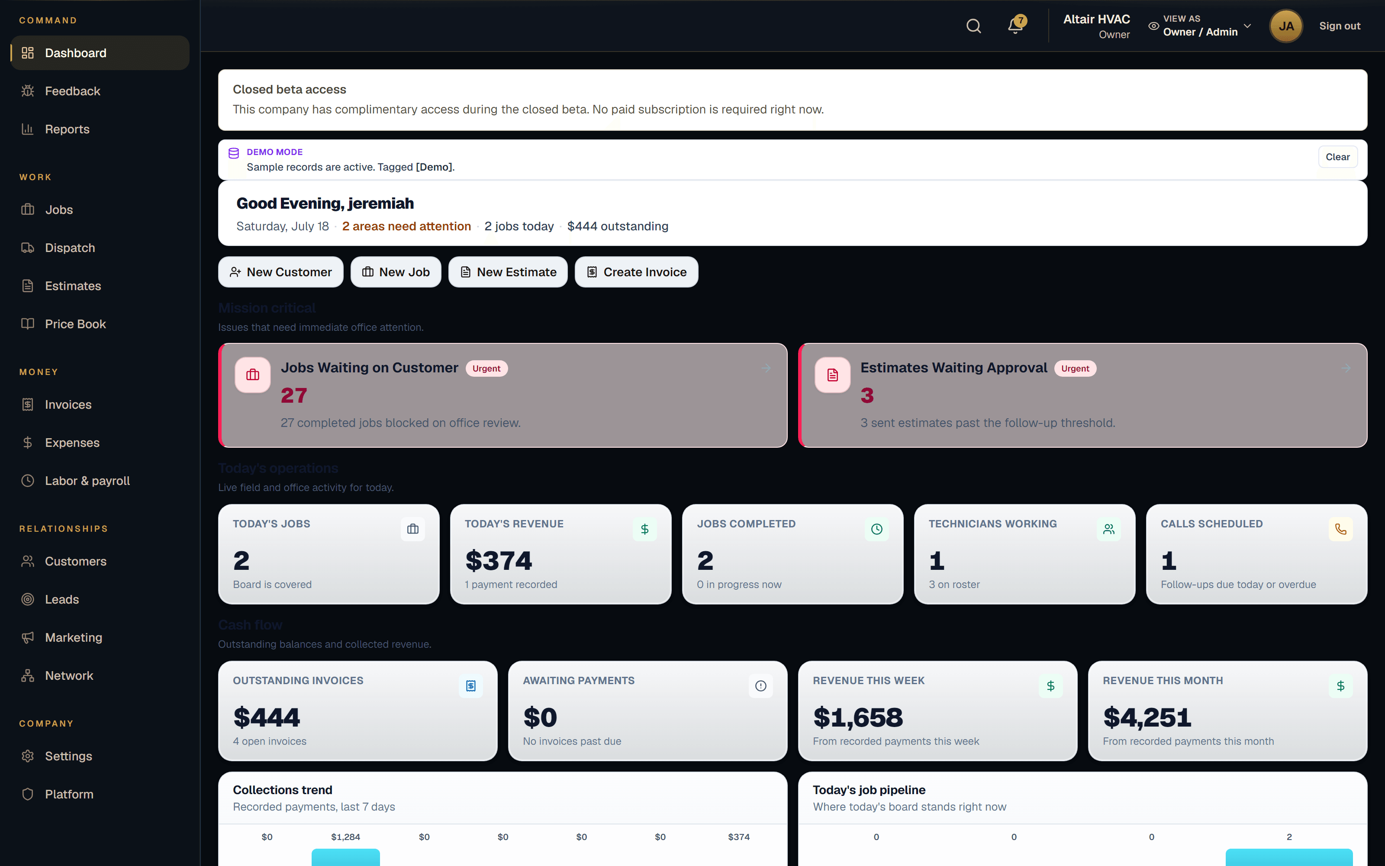Open notifications bell with 7 badge

tap(1016, 25)
